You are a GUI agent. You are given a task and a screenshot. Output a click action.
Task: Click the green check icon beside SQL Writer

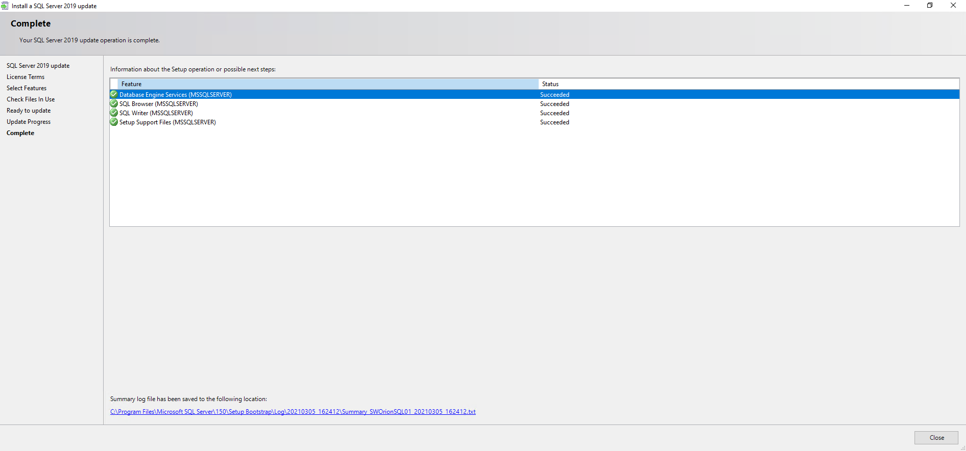114,113
